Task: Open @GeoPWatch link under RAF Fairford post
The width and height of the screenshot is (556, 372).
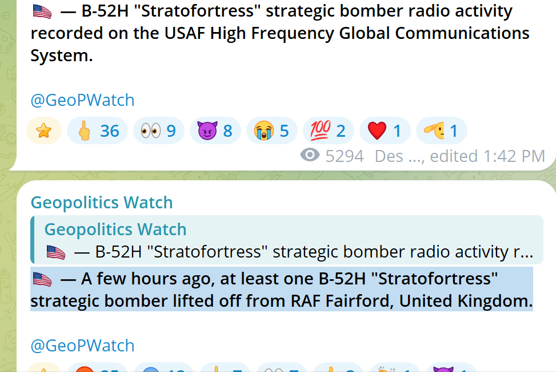Action: [83, 346]
